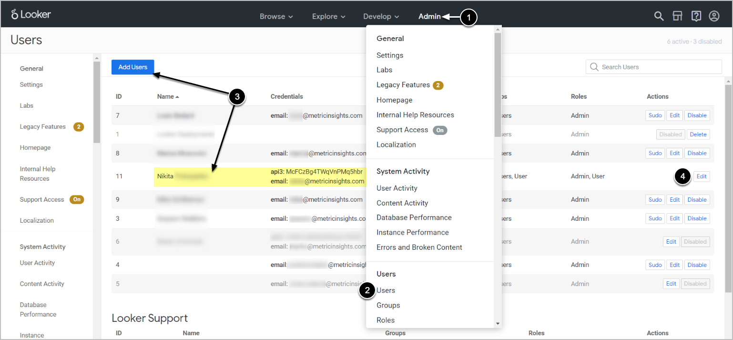Select Roles in Admin dropdown
The width and height of the screenshot is (733, 340).
386,320
